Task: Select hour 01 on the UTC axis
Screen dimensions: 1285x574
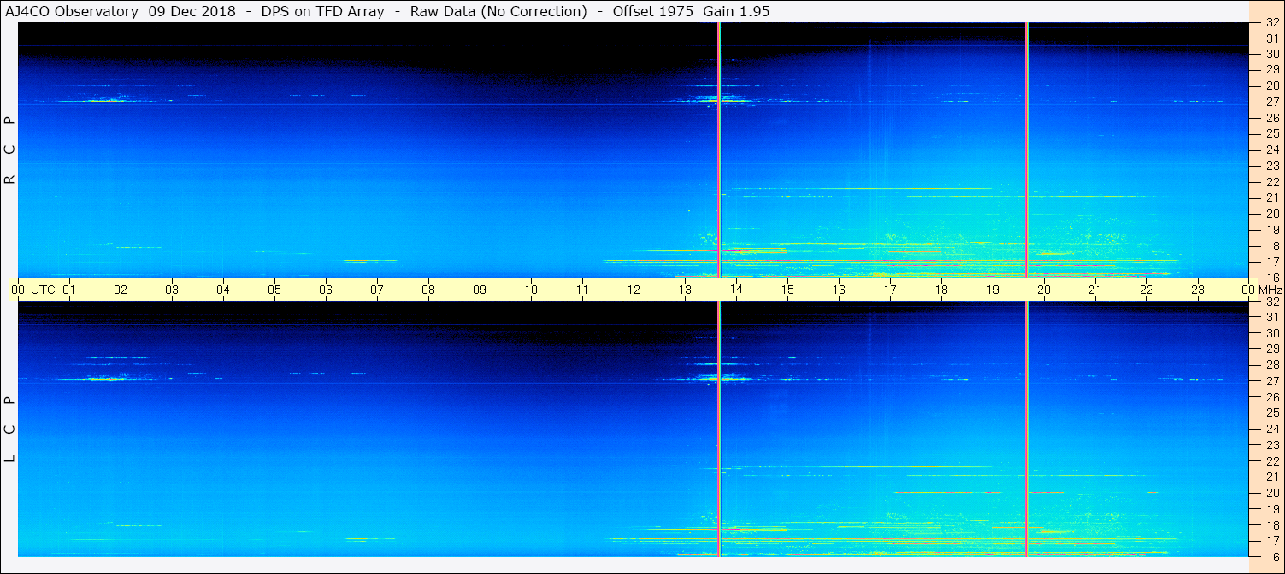Action: point(69,290)
